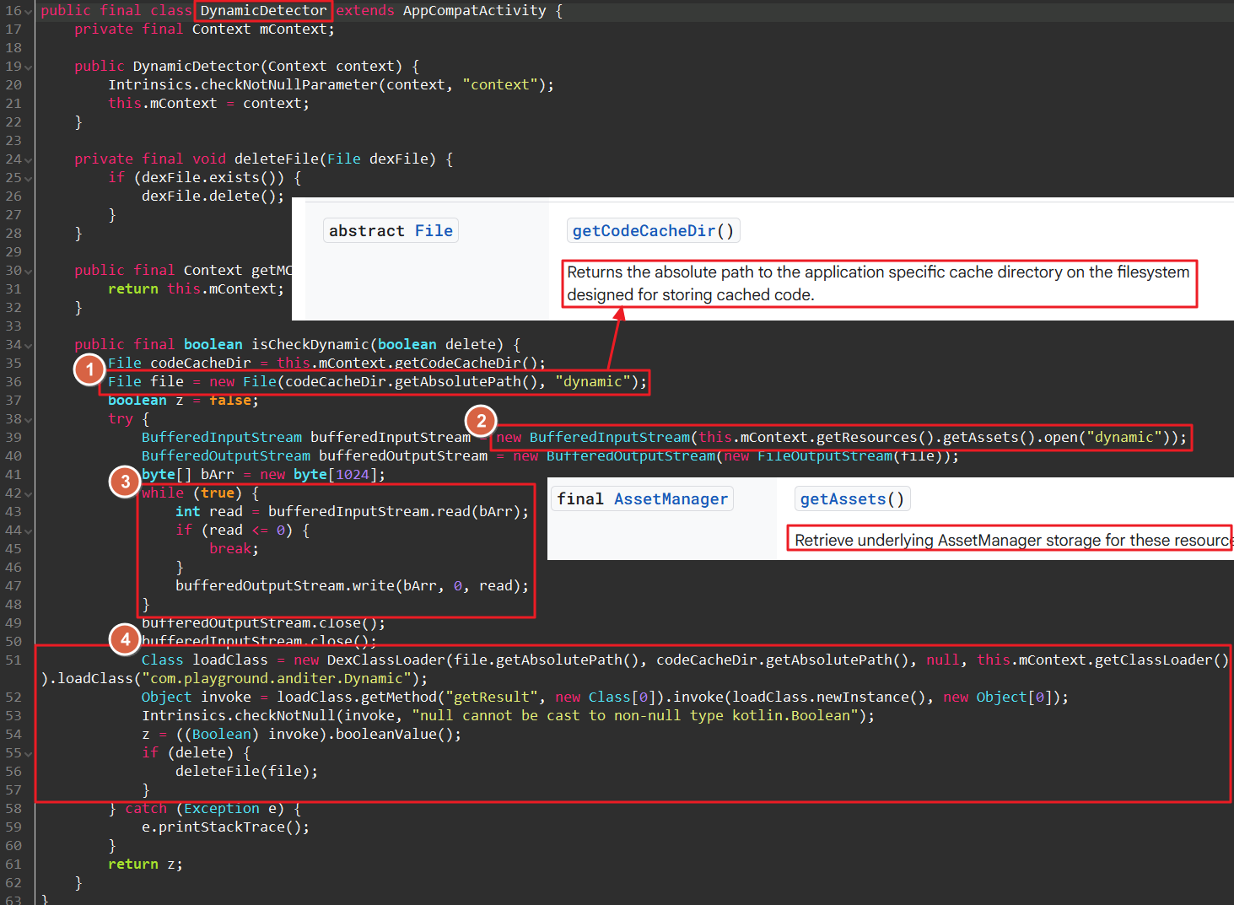Fold the isCheckDynamic method at line 34
The image size is (1234, 905).
[29, 346]
